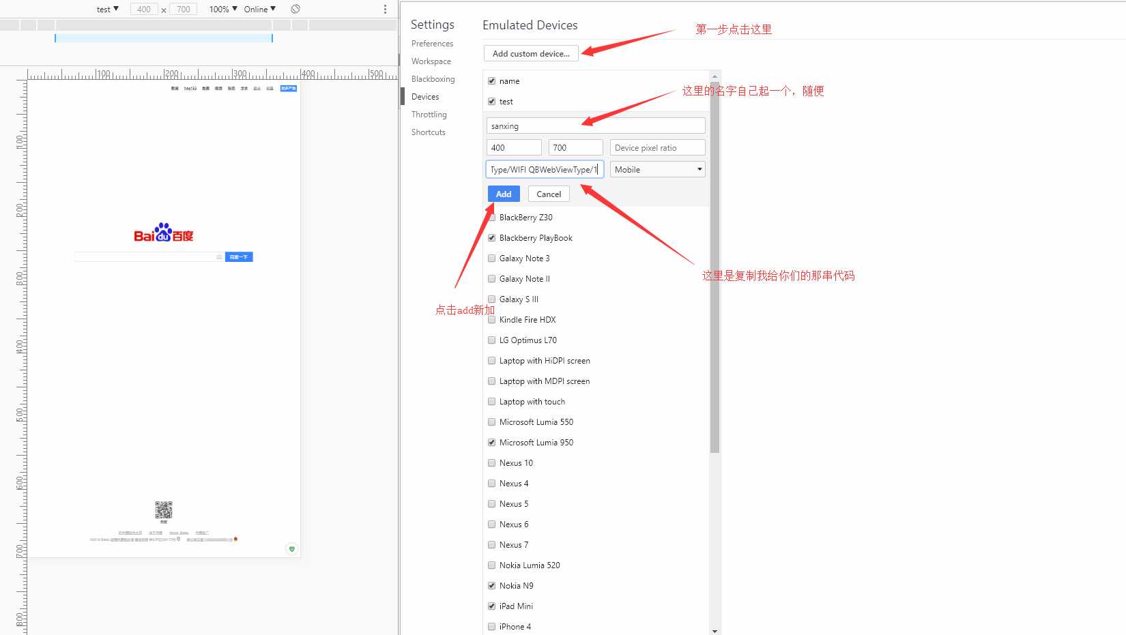1126x635 pixels.
Task: Enable the iPhone 4 checkbox
Action: click(x=491, y=626)
